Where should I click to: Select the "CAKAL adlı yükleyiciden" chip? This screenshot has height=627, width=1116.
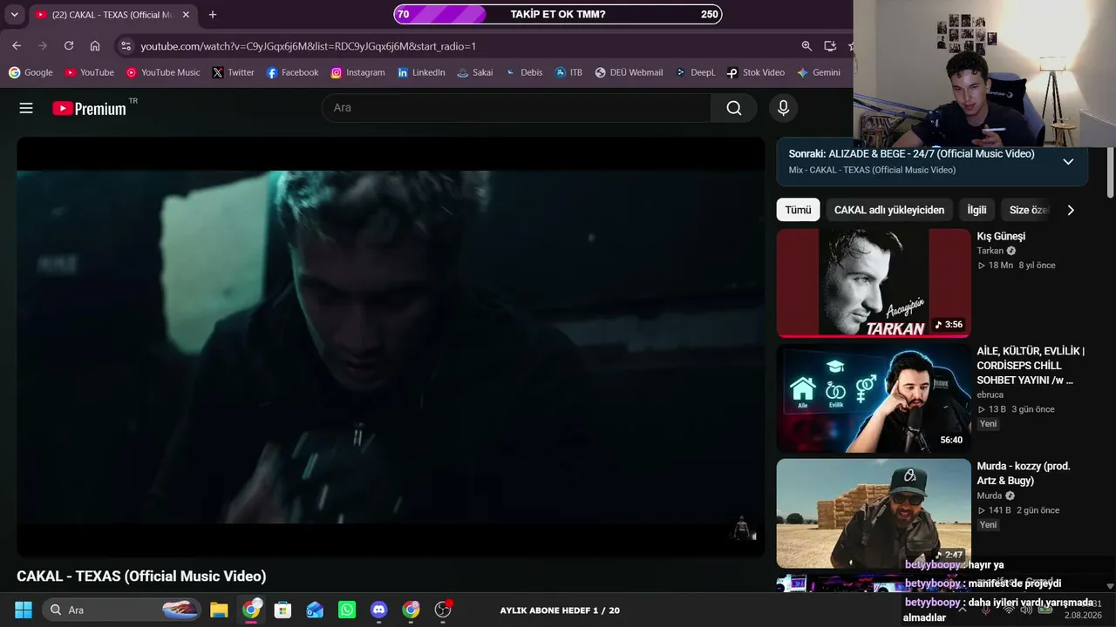889,210
